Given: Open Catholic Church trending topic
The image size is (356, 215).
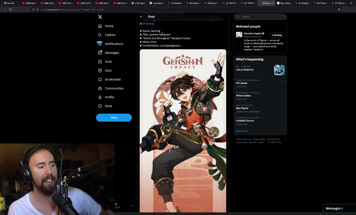Looking at the screenshot, I should 245,120.
